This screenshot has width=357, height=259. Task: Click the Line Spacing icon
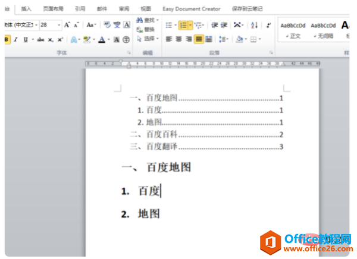222,39
